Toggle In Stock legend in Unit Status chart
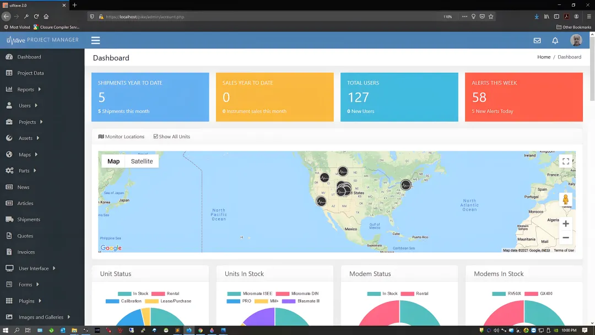595x335 pixels. coord(133,294)
